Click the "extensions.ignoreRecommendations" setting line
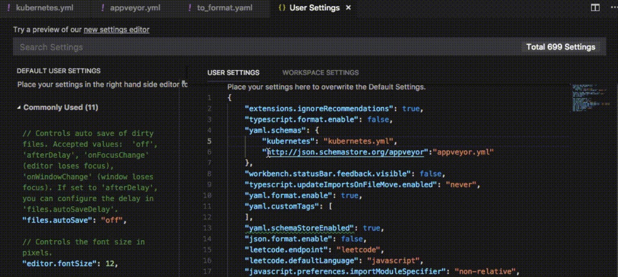Screen dimensions: 618x277 pyautogui.click(x=334, y=109)
